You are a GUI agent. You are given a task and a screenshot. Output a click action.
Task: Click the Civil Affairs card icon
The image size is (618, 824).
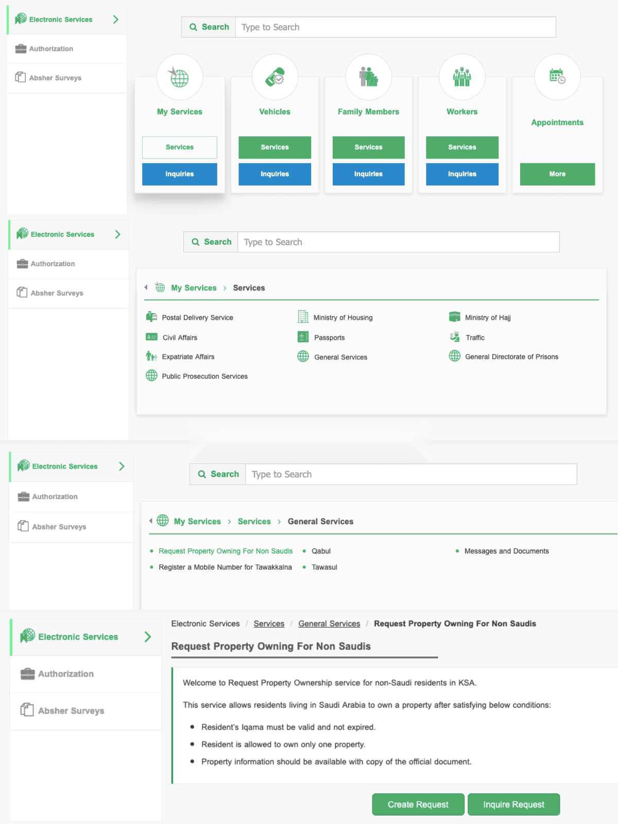click(151, 337)
